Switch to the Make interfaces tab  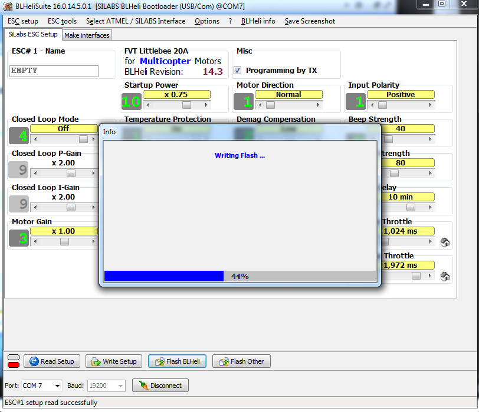(x=87, y=35)
